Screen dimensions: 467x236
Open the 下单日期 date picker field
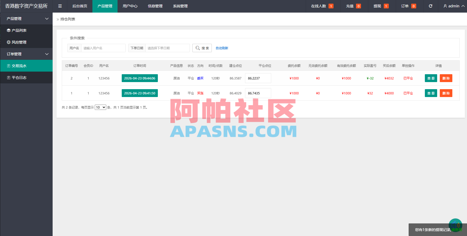coord(168,48)
